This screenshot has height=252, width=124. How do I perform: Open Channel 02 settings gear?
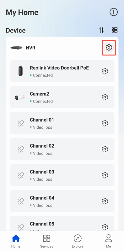tap(105, 149)
